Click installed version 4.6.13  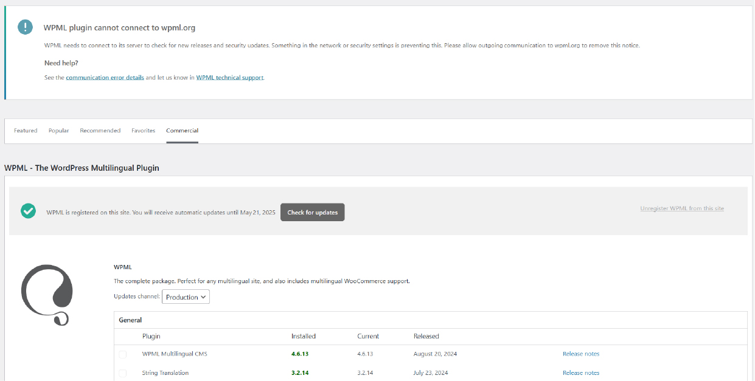point(300,354)
